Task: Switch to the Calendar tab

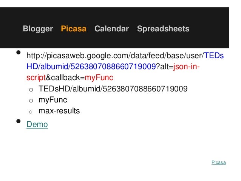Action: (x=111, y=29)
